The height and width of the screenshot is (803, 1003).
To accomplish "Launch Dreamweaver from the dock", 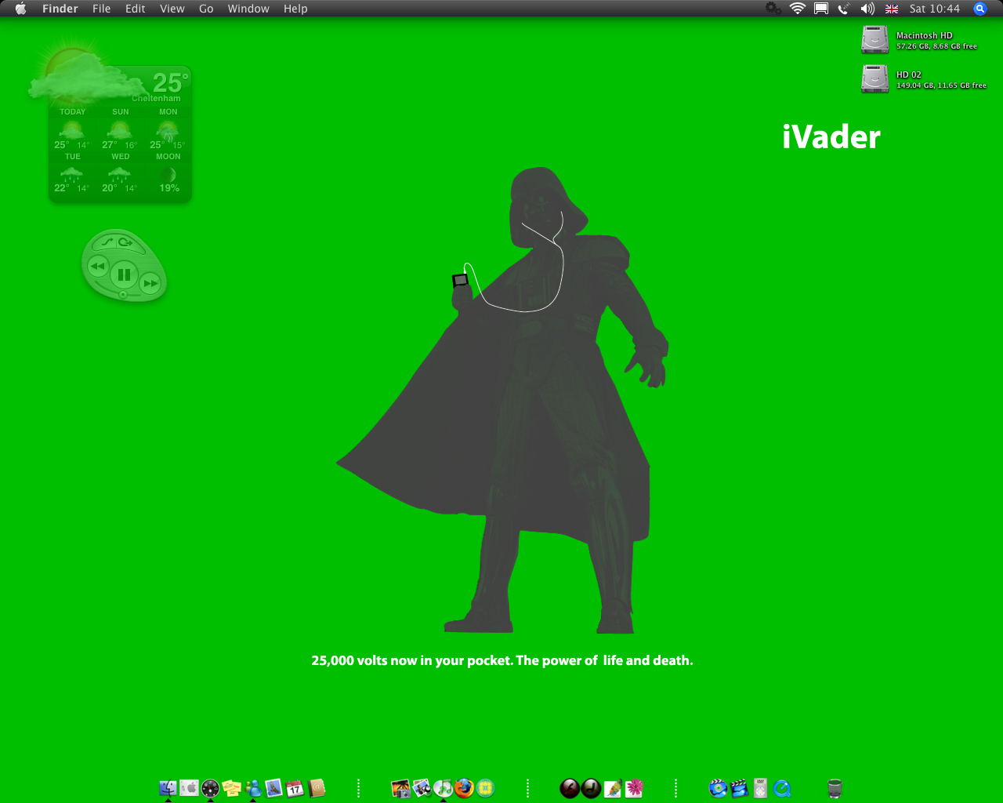I will [x=591, y=788].
